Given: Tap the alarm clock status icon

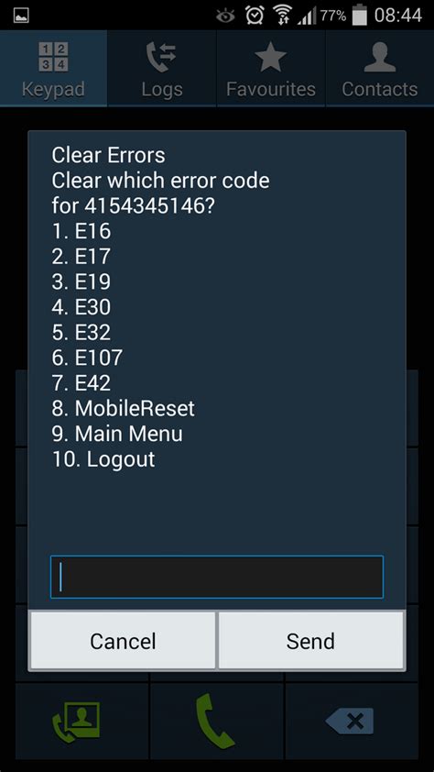Looking at the screenshot, I should coord(255,16).
